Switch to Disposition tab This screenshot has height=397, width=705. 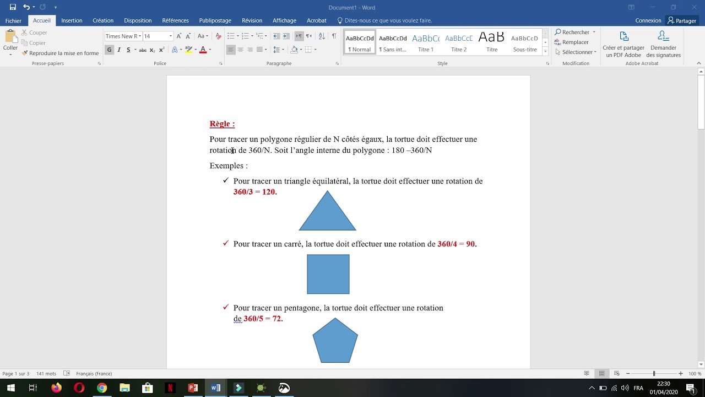[138, 20]
